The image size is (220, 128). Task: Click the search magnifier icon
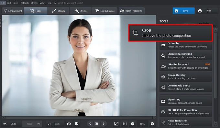click(55, 3)
